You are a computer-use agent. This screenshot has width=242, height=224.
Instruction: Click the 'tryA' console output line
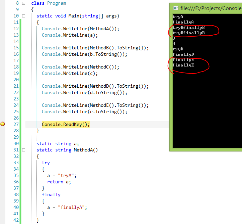(178, 17)
